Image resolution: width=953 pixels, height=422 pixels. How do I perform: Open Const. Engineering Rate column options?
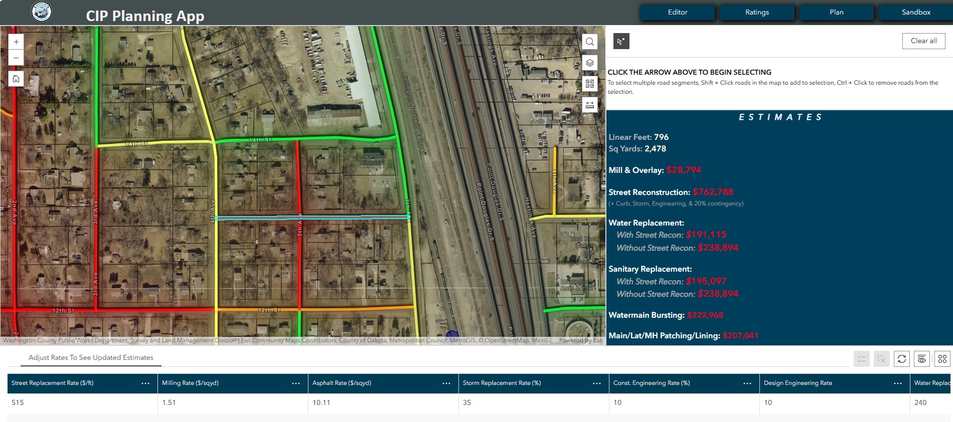point(747,383)
